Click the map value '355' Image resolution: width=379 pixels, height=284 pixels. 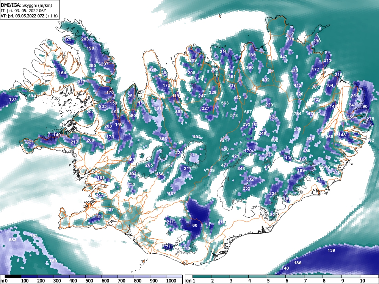pyautogui.click(x=179, y=112)
